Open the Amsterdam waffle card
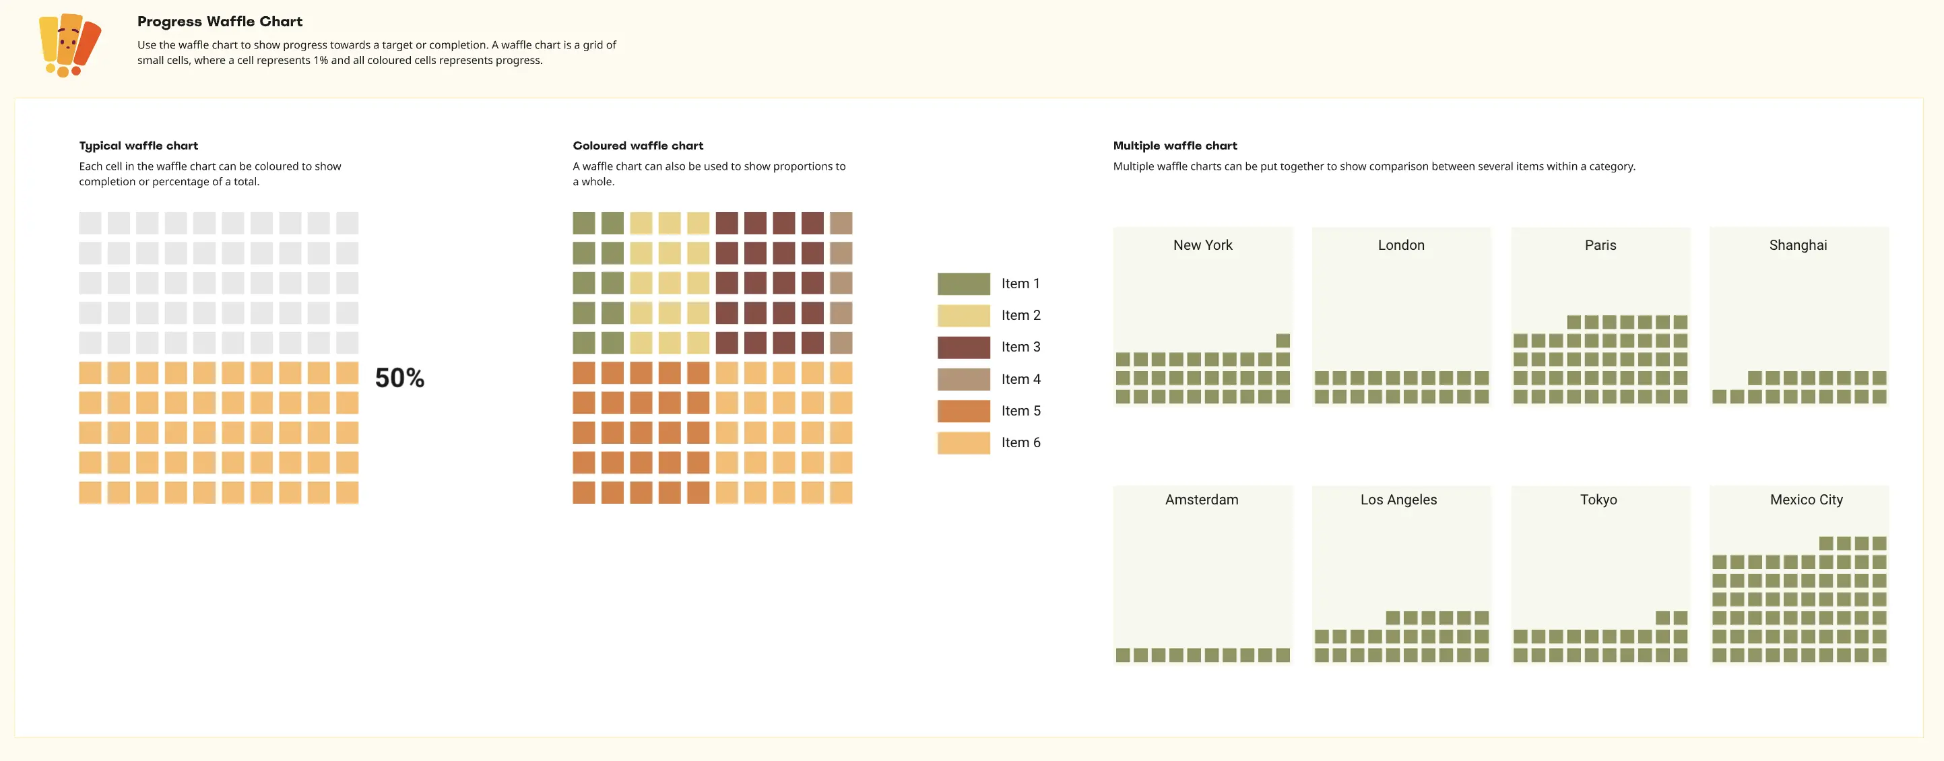Viewport: 1944px width, 761px height. tap(1203, 575)
